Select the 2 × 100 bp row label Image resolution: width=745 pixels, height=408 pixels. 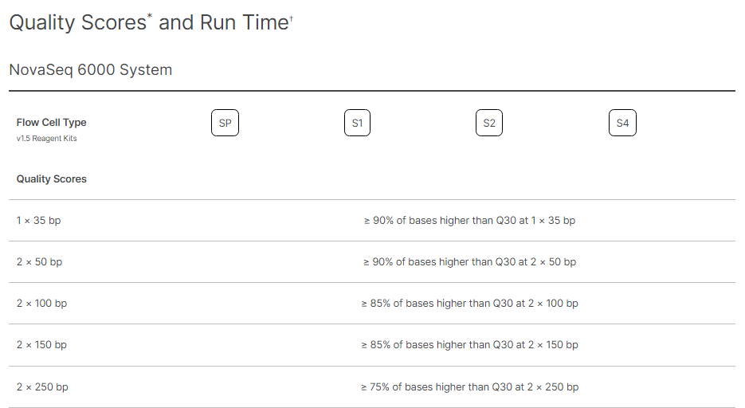point(41,303)
